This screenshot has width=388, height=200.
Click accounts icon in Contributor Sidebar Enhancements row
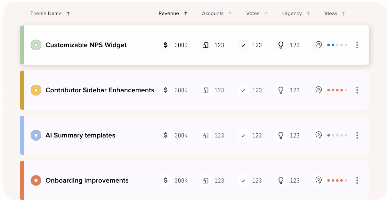pos(206,90)
